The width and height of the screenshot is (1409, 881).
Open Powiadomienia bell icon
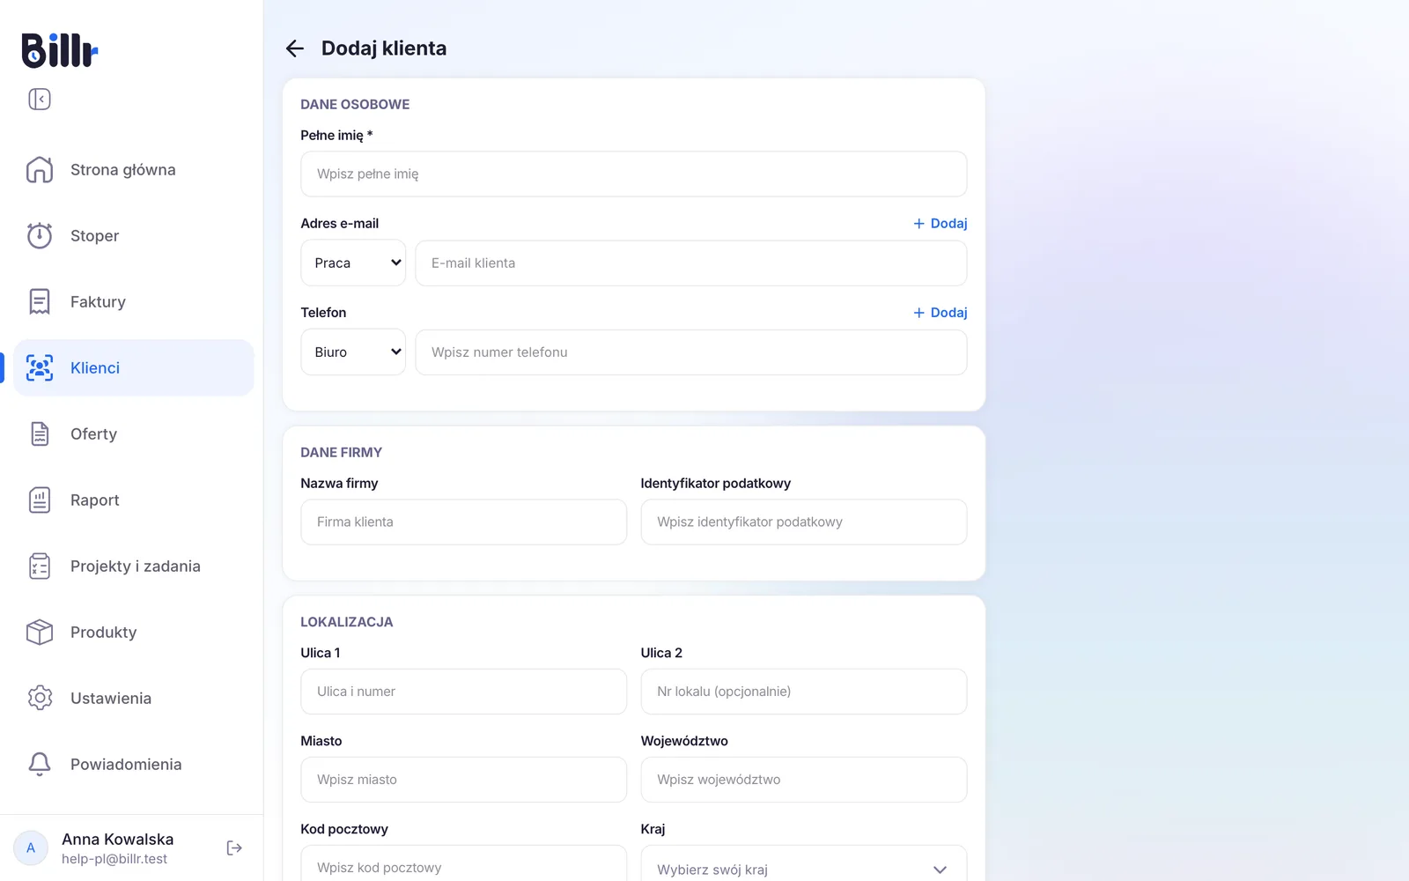click(x=40, y=764)
